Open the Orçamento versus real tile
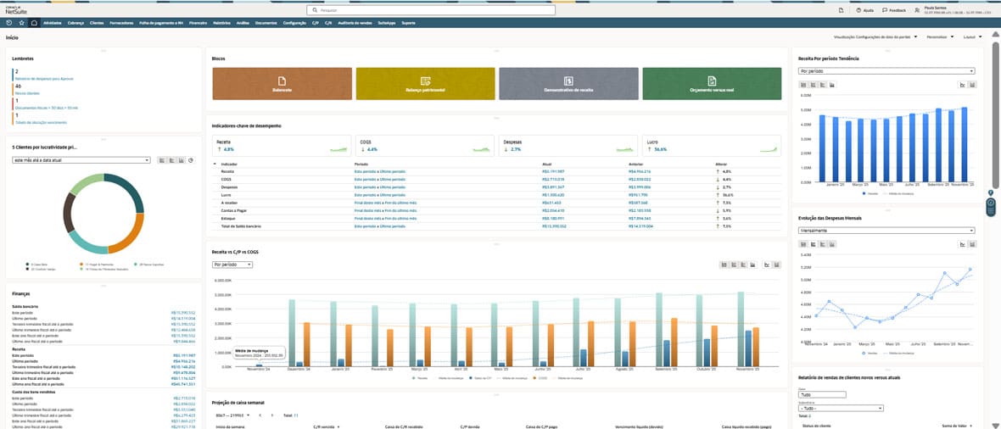The height and width of the screenshot is (429, 1001). (712, 85)
